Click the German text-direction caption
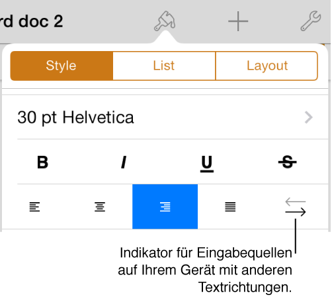The height and width of the screenshot is (301, 332). click(x=205, y=270)
